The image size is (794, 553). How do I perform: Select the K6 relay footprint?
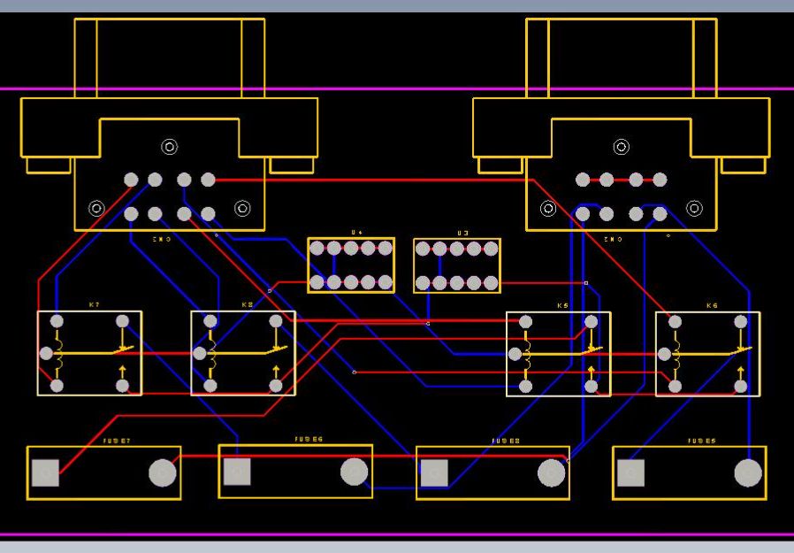tap(707, 352)
